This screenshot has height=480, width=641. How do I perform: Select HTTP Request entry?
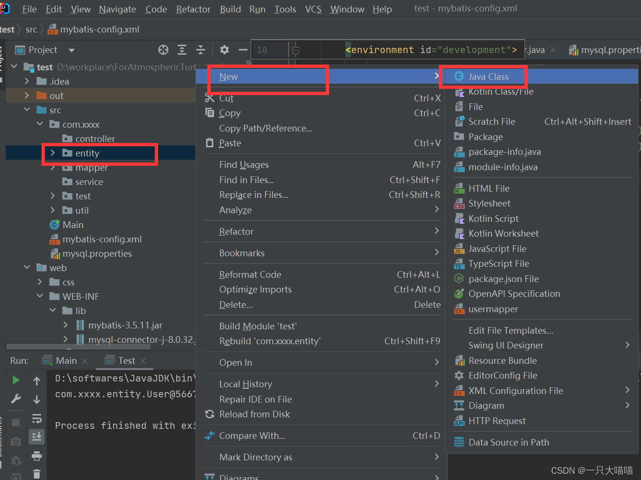coord(542,421)
